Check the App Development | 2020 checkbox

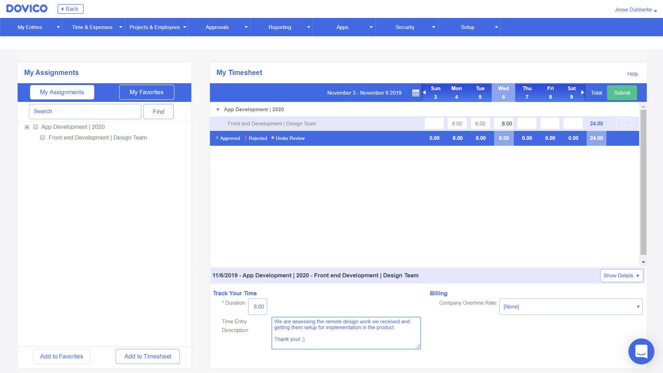click(x=36, y=127)
